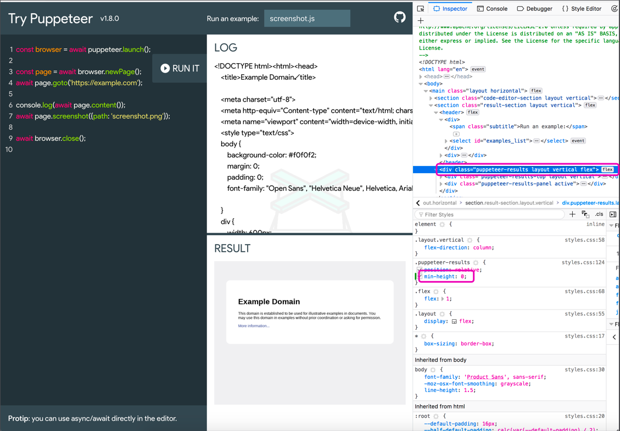Image resolution: width=620 pixels, height=431 pixels.
Task: Toggle position: relative checkbox
Action: (419, 269)
